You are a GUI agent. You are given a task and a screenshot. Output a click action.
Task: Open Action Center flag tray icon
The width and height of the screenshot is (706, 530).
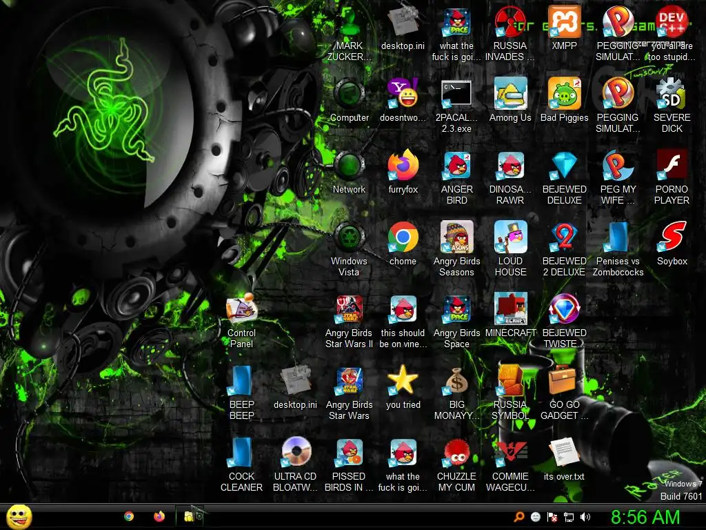[552, 517]
